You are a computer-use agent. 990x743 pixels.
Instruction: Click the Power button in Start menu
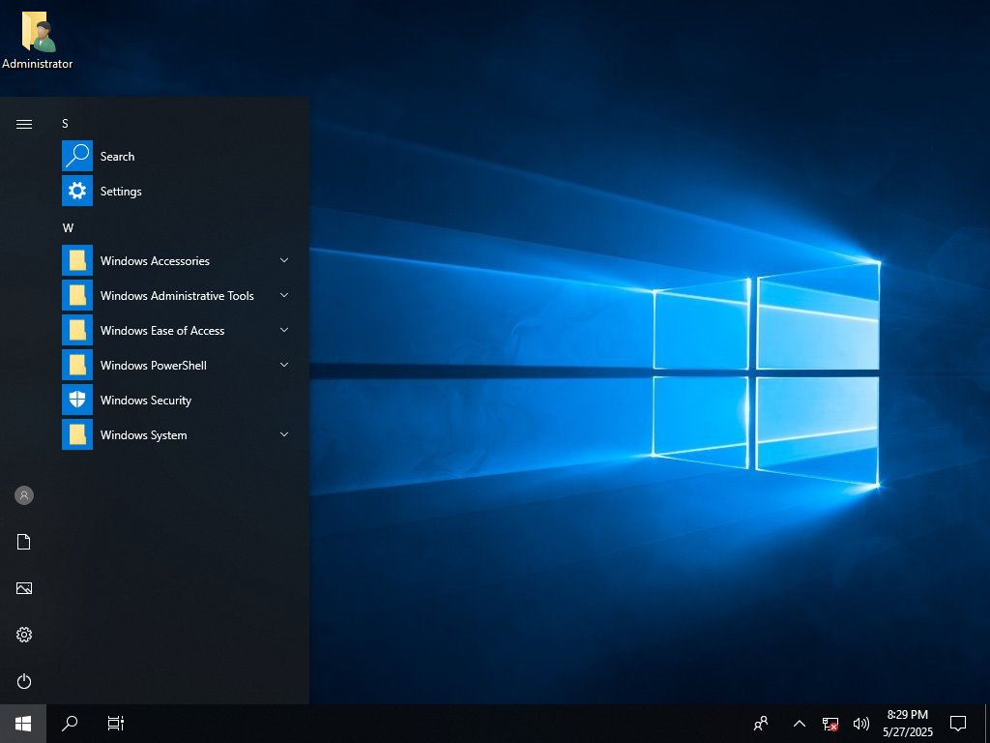click(24, 681)
